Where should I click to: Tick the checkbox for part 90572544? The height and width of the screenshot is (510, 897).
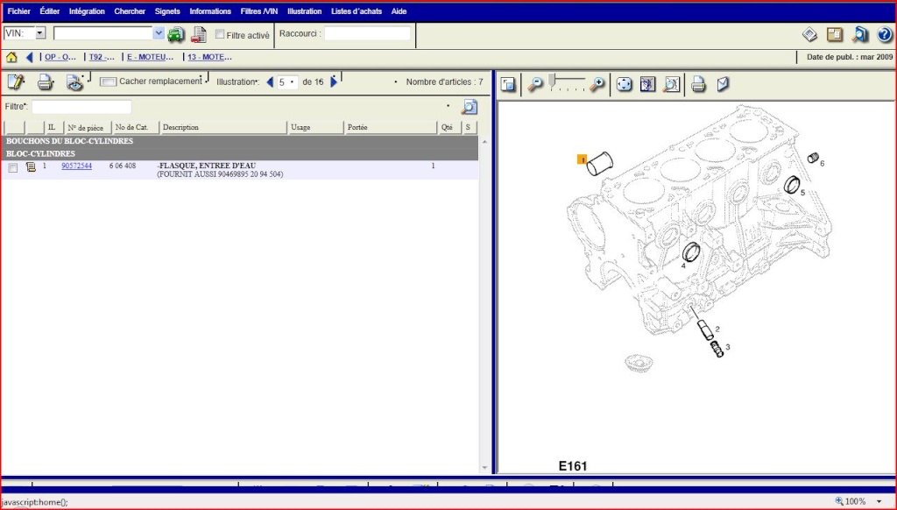tap(12, 167)
